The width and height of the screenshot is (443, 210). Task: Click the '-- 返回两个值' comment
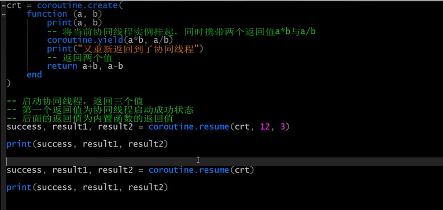coord(80,58)
